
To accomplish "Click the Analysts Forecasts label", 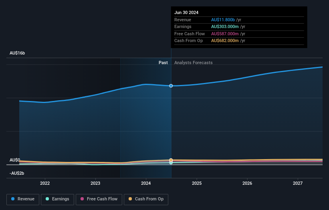I will pos(194,63).
